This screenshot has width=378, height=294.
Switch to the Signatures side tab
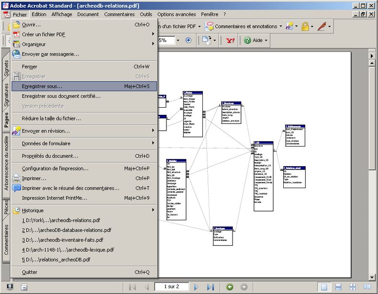[6, 95]
